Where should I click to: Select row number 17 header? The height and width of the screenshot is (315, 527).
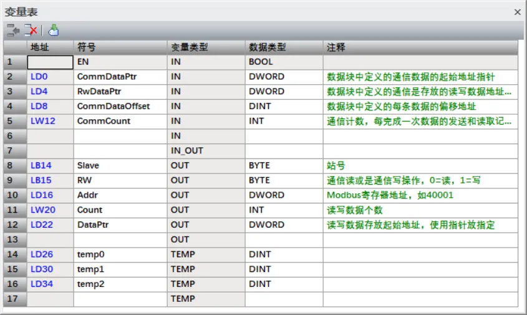(x=15, y=299)
